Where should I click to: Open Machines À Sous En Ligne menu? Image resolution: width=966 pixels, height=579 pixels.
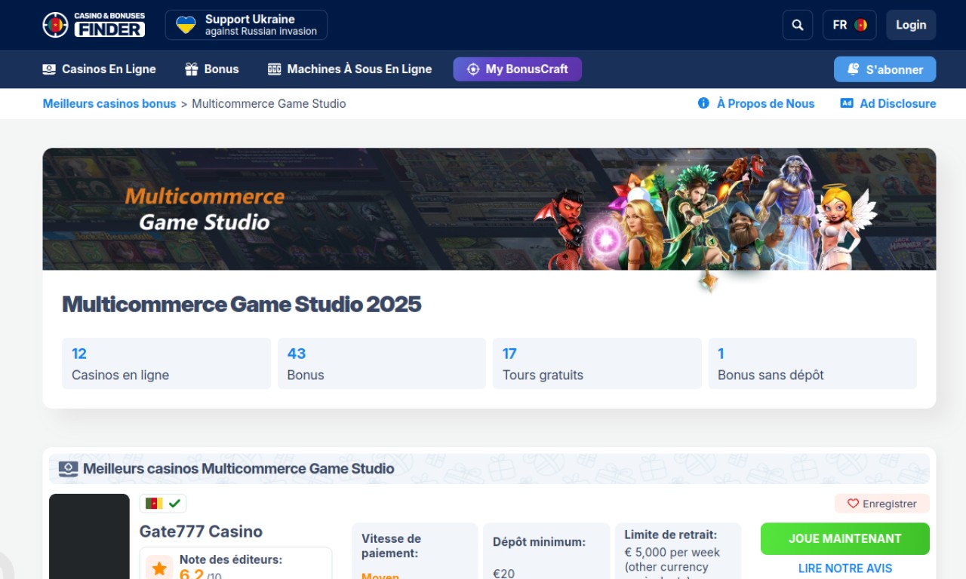tap(349, 69)
